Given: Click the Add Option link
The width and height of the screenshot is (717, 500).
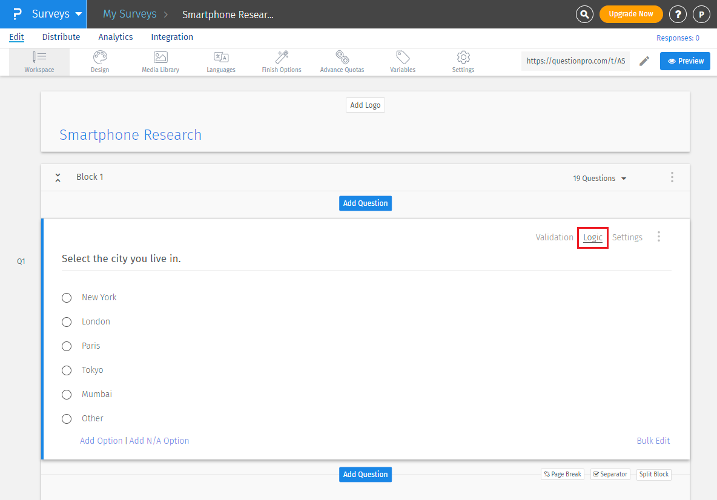Looking at the screenshot, I should 101,441.
